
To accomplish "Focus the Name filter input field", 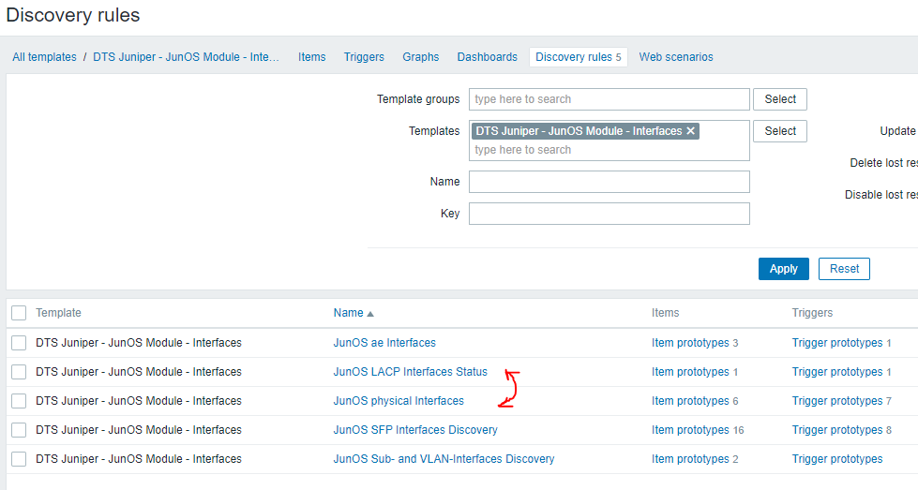I will pyautogui.click(x=609, y=182).
